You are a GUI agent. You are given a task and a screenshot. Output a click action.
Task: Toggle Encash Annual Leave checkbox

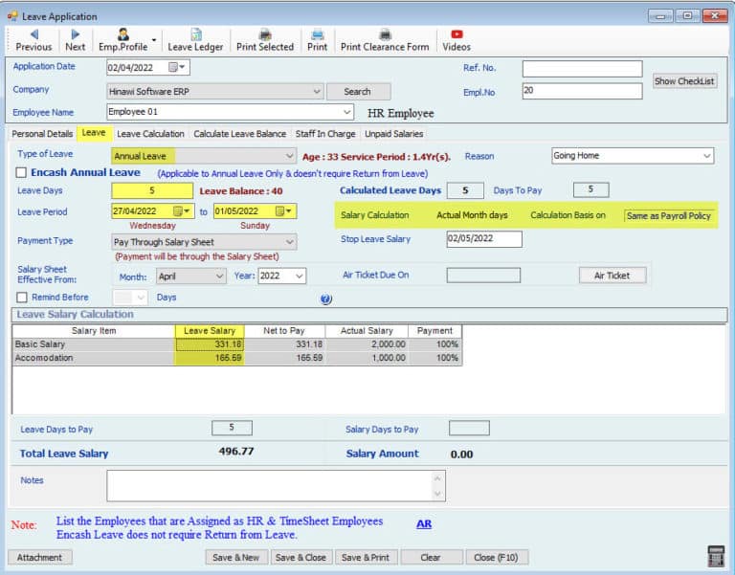coord(21,172)
